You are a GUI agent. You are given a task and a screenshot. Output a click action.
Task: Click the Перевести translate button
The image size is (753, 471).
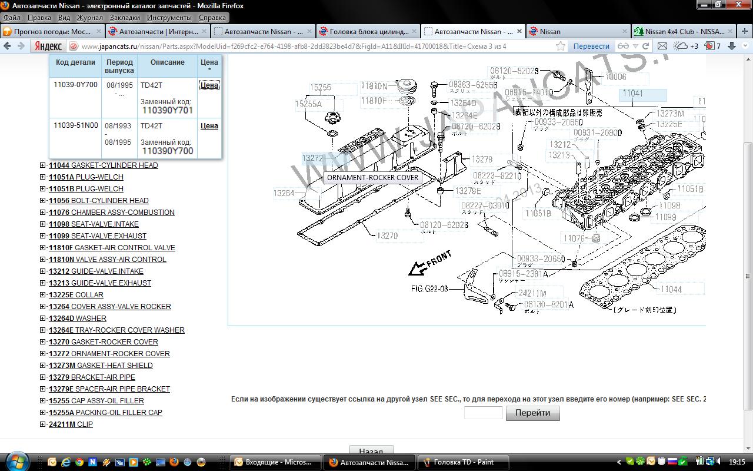coord(591,46)
